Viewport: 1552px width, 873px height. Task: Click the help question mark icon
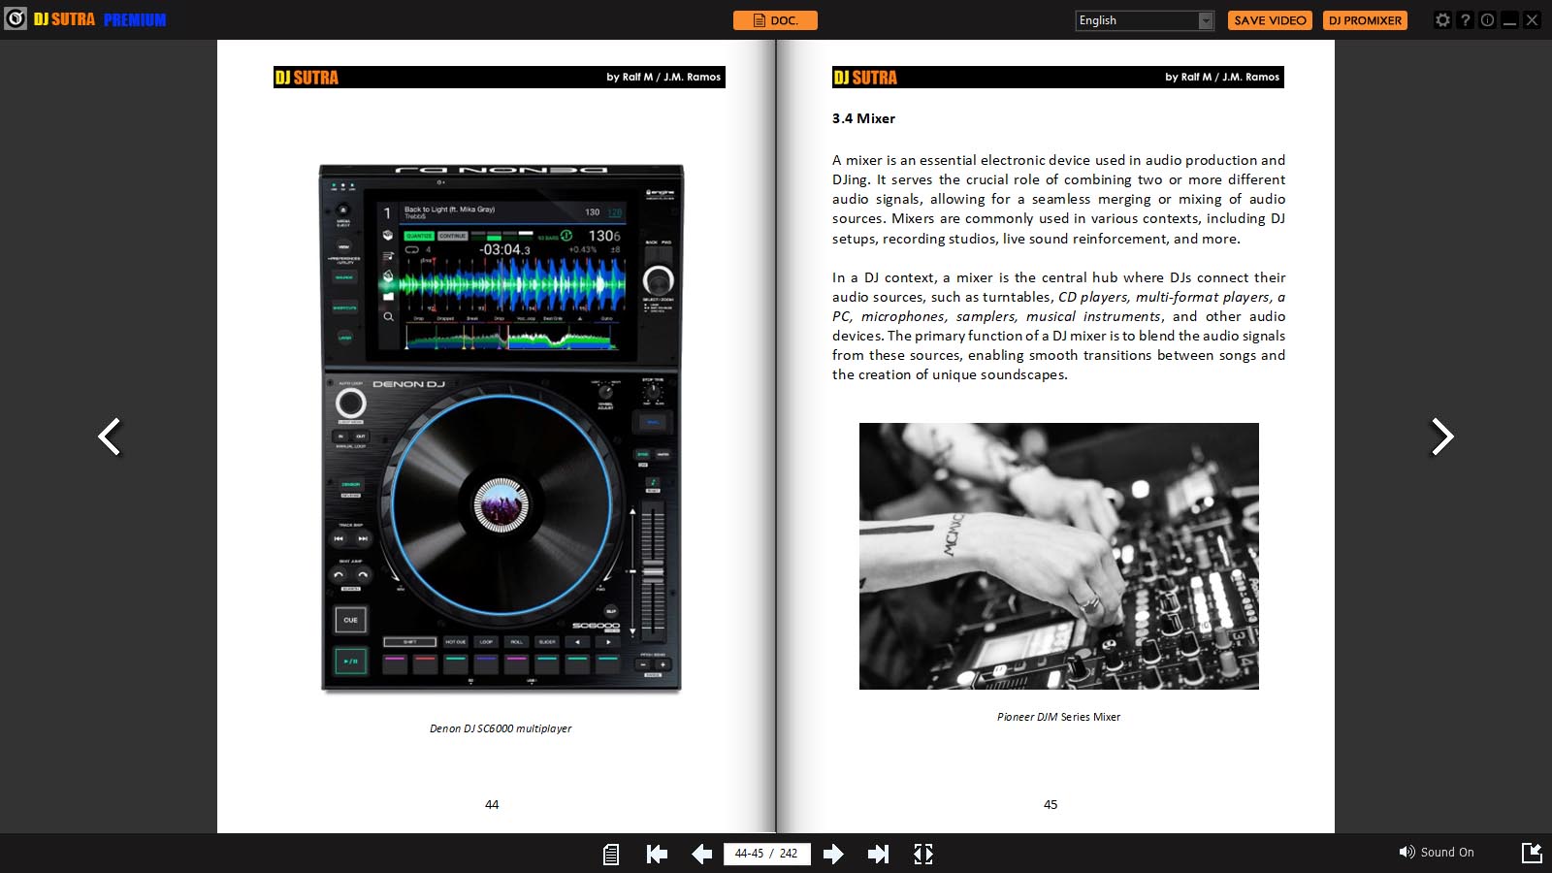pos(1465,19)
